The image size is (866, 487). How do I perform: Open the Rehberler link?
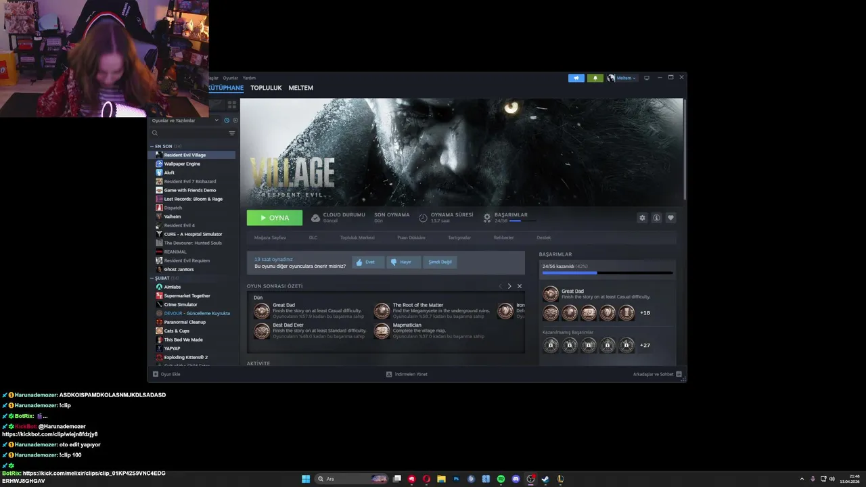coord(503,237)
